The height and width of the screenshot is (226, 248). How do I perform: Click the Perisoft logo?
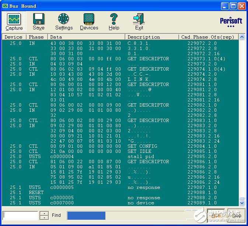point(231,22)
